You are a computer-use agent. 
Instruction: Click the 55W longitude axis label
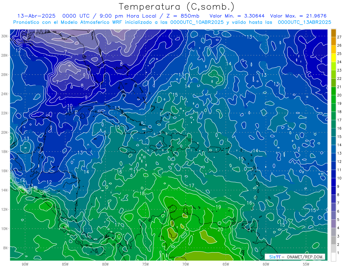tap(306, 265)
